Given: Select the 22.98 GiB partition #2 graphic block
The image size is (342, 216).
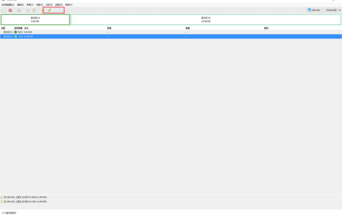Looking at the screenshot, I should click(x=206, y=20).
